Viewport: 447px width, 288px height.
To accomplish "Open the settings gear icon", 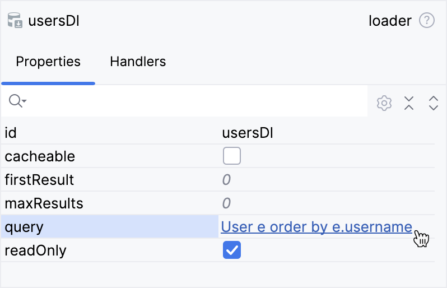I will (384, 103).
